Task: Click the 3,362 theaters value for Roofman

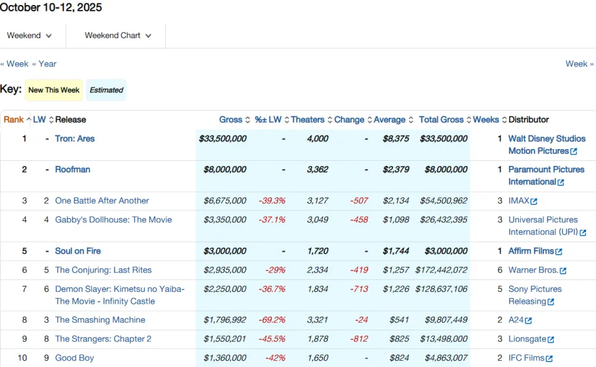Action: point(317,170)
